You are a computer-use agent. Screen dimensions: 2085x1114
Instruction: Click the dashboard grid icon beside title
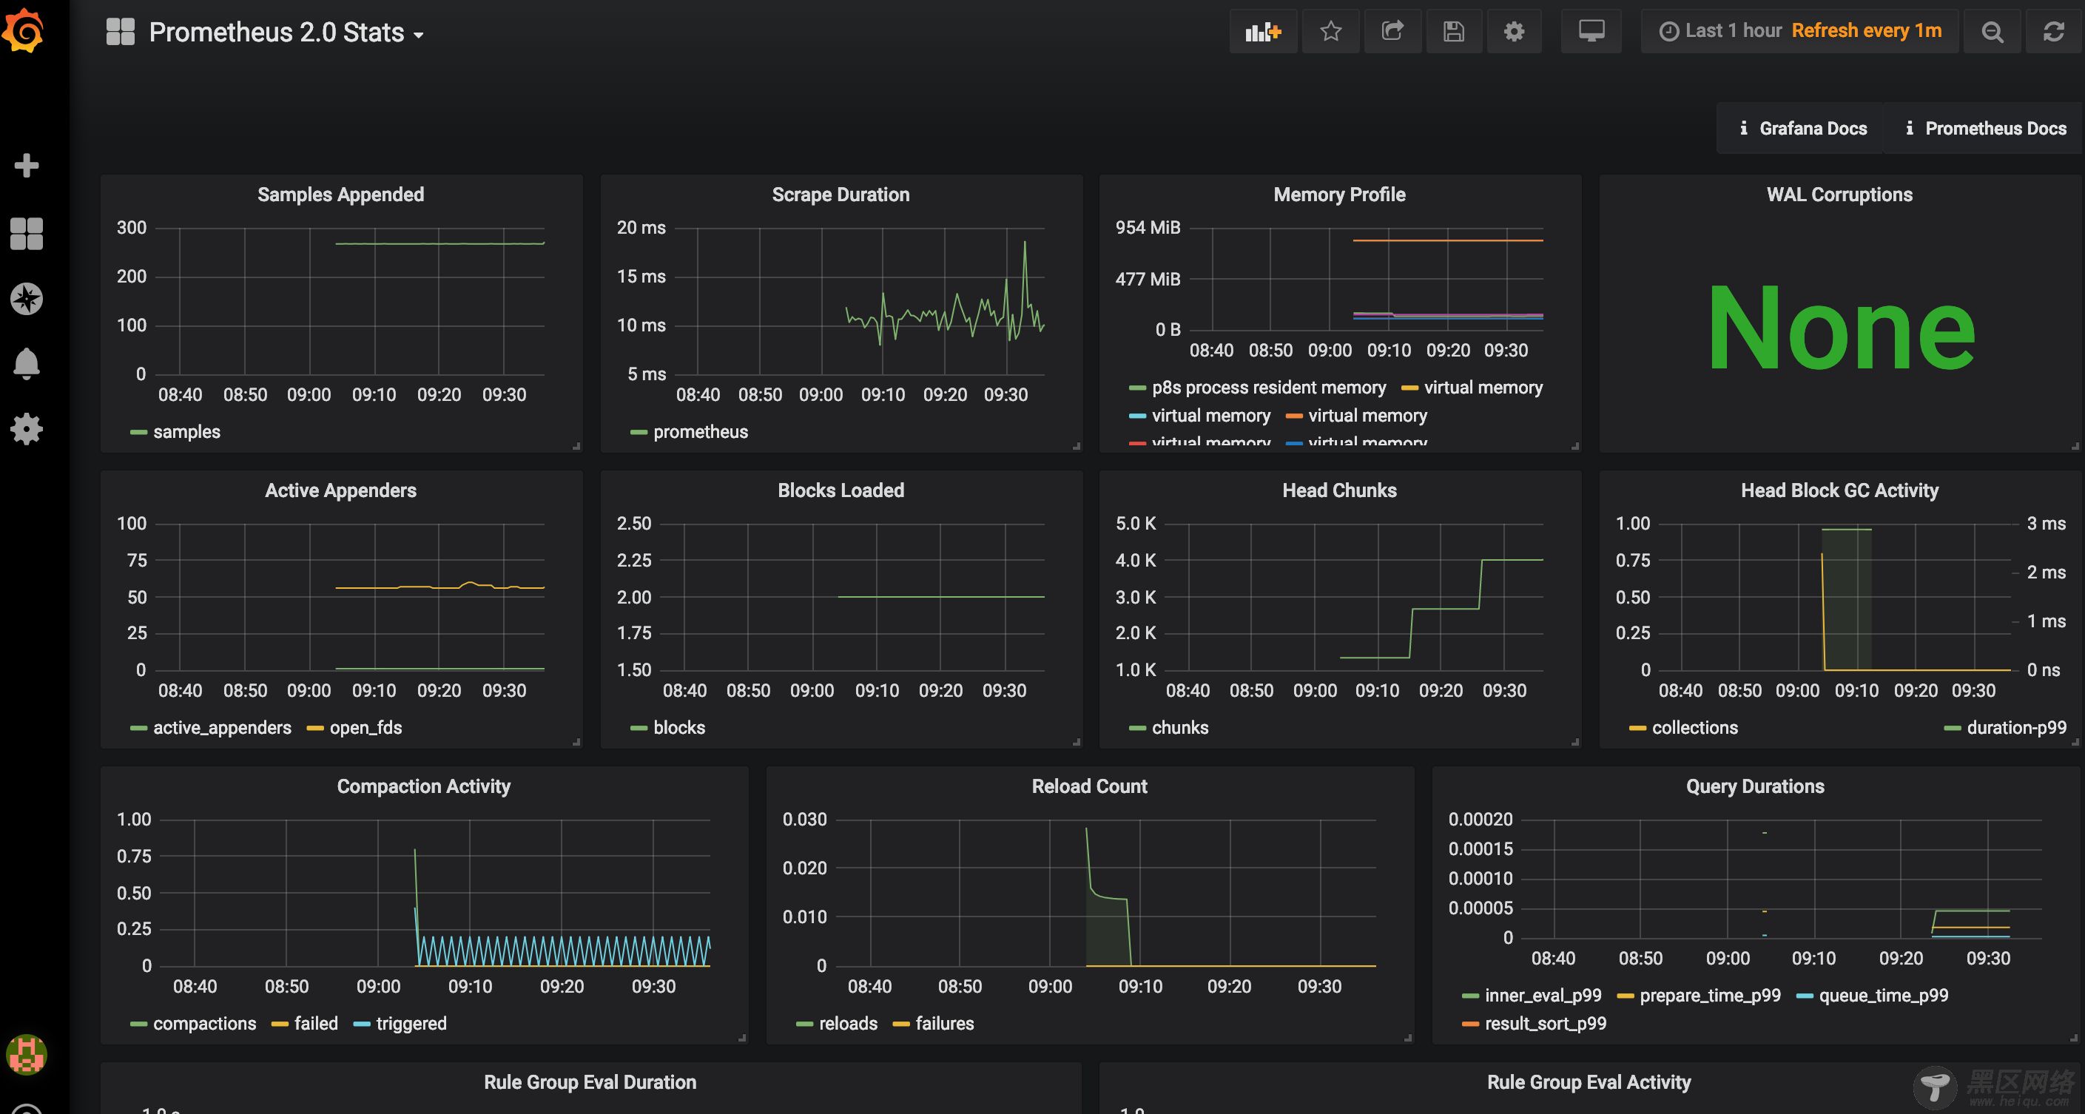click(121, 32)
